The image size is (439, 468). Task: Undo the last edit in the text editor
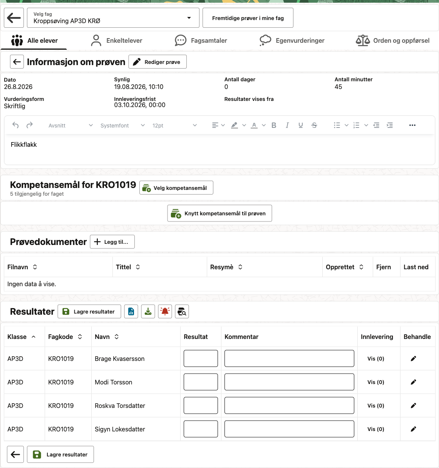pos(15,125)
